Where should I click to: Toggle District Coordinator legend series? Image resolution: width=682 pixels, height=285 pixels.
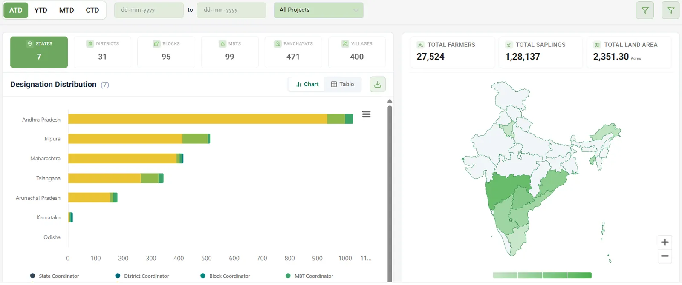[142, 276]
